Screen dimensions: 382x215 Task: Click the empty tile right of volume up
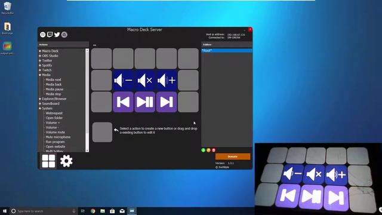(188, 81)
